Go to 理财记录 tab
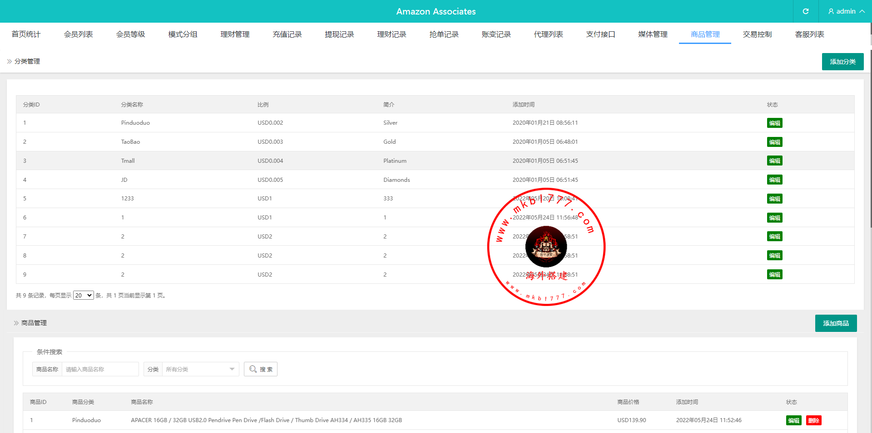The height and width of the screenshot is (433, 872). (x=391, y=34)
